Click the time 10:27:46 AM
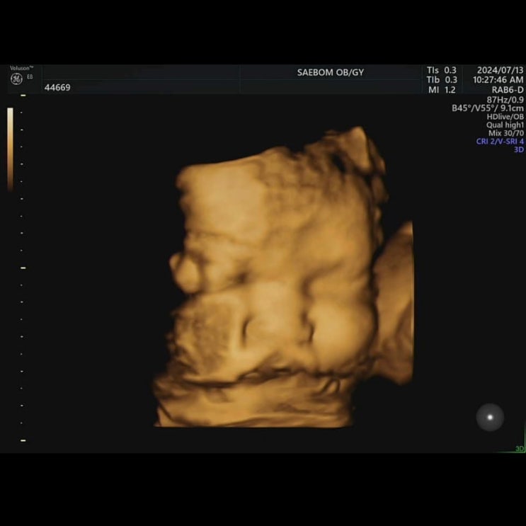This screenshot has width=526, height=526. (x=498, y=80)
